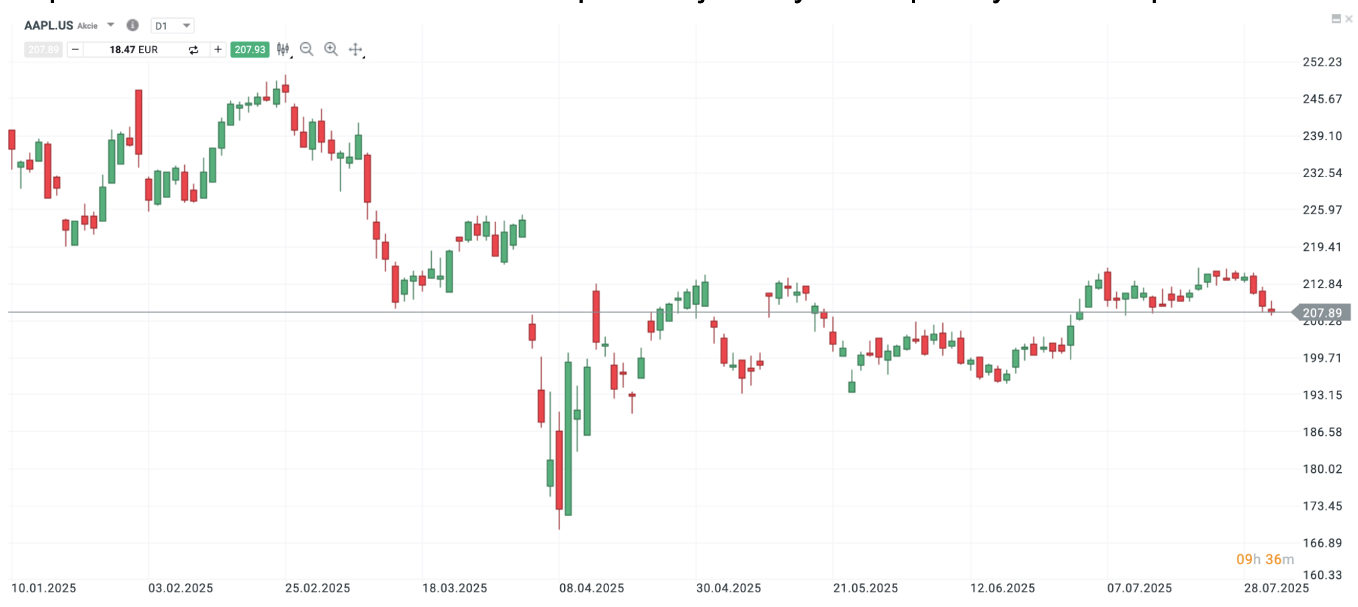Click the 28.07.2025 date label
Image resolution: width=1358 pixels, height=607 pixels.
(x=1276, y=588)
